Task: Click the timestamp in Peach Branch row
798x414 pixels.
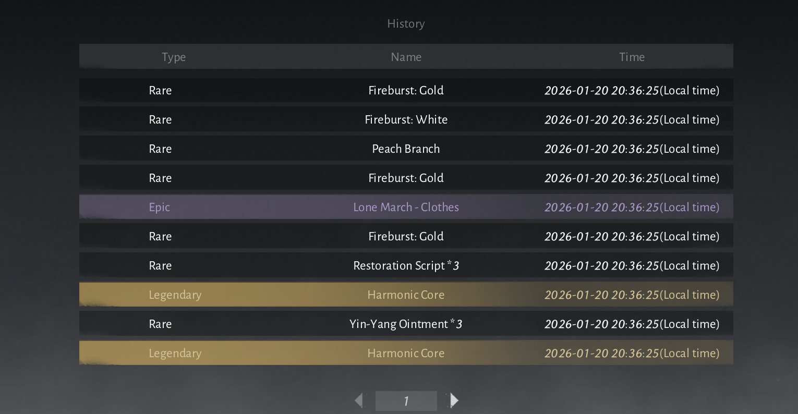Action: point(632,149)
